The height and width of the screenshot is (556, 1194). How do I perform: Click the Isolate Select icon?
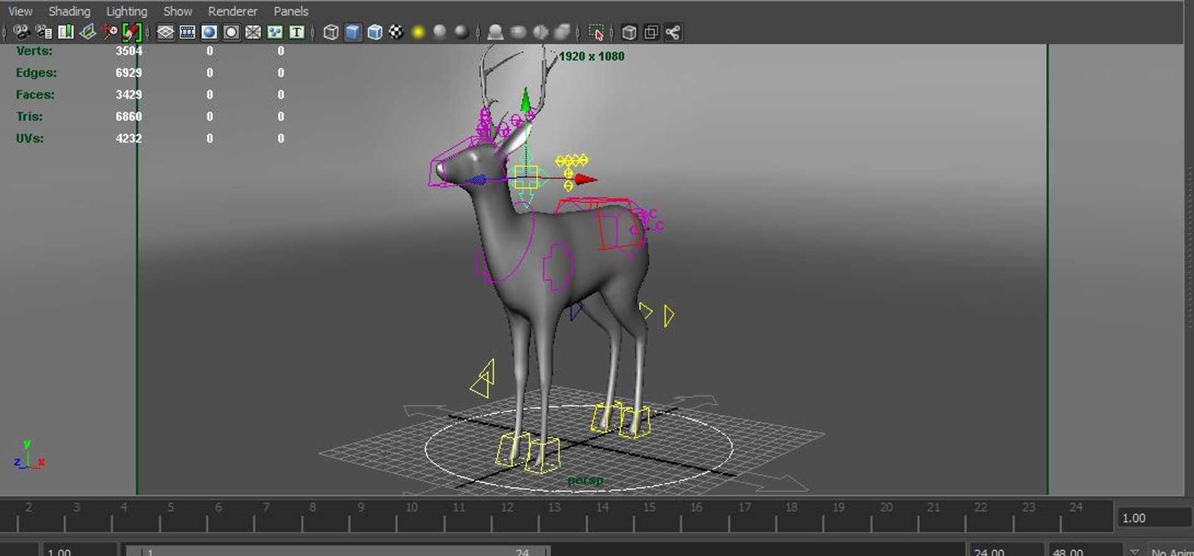coord(596,32)
